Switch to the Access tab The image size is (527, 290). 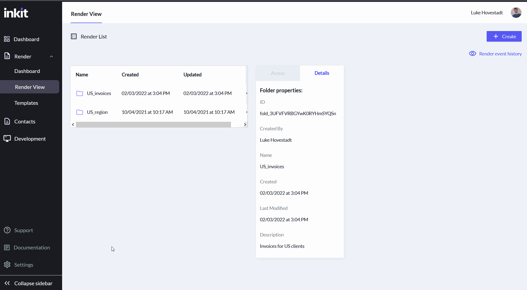pyautogui.click(x=278, y=73)
